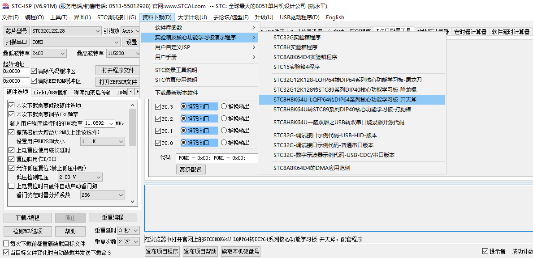This screenshot has height=258, width=533.
Task: Open the 编程(O) menu
Action: click(x=35, y=17)
